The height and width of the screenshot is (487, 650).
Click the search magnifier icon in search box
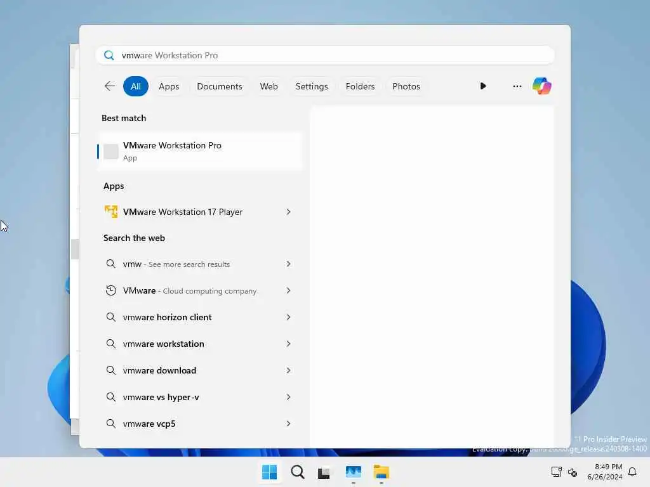click(x=109, y=55)
